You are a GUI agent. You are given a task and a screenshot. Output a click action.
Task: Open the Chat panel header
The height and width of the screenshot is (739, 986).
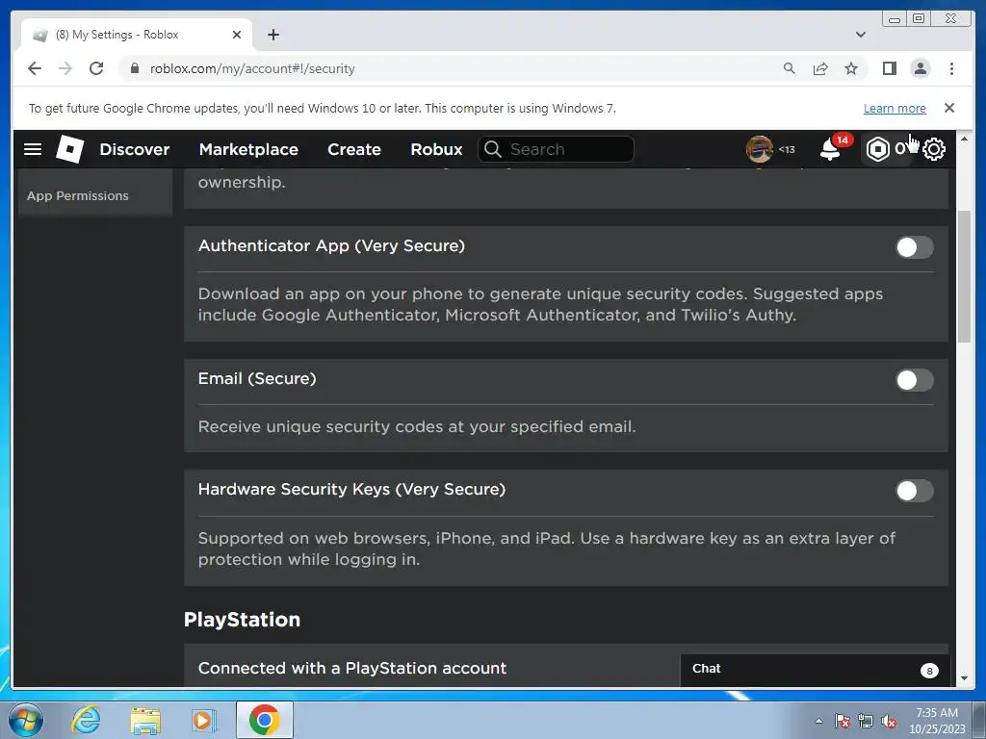[x=815, y=670]
